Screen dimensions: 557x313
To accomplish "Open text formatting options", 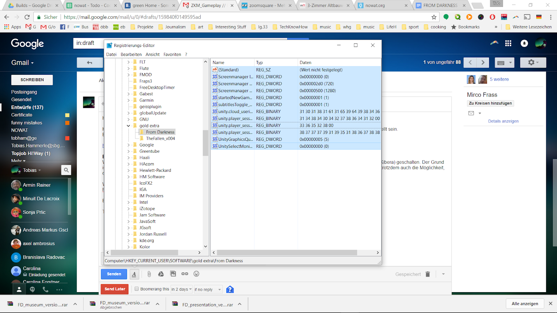I will coord(134,274).
